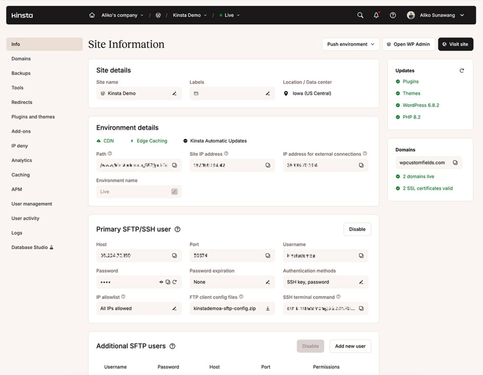Open Push environment dropdown
Image resolution: width=483 pixels, height=375 pixels.
coord(350,44)
